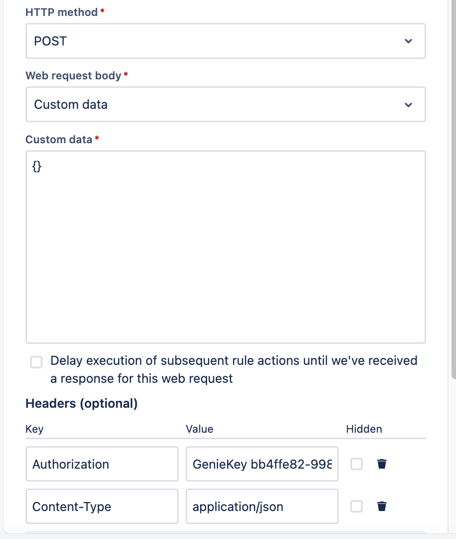Open the HTTP method dropdown chevron
This screenshot has width=456, height=539.
click(408, 41)
